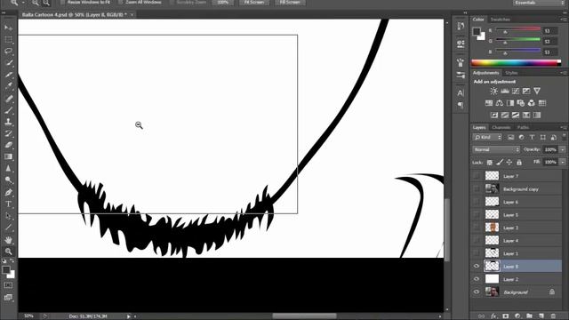Choose the Zoom Out option magnifier

[x=46, y=3]
